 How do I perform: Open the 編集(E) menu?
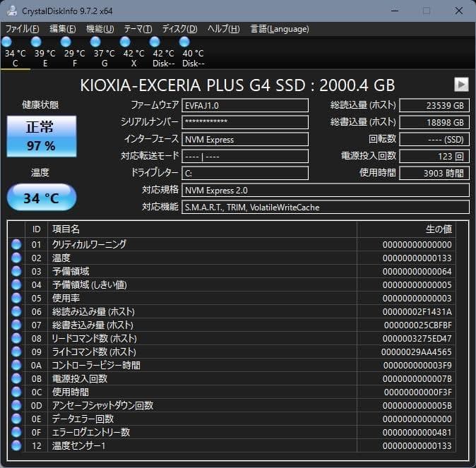[63, 29]
